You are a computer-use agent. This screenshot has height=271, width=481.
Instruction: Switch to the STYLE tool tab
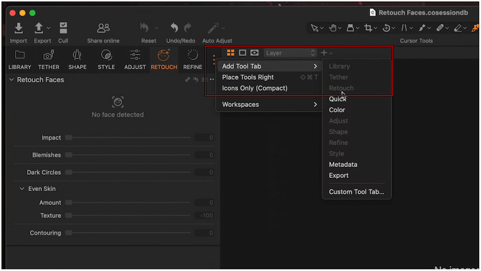pyautogui.click(x=106, y=59)
